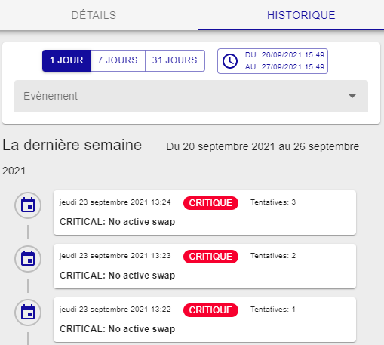The height and width of the screenshot is (345, 384).
Task: Click CRITIQUE badge on the 13:22 event
Action: click(x=210, y=310)
